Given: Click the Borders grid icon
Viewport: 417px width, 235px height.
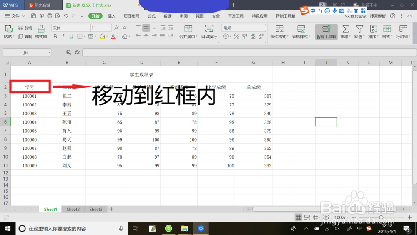Looking at the screenshot, I should click(80, 36).
